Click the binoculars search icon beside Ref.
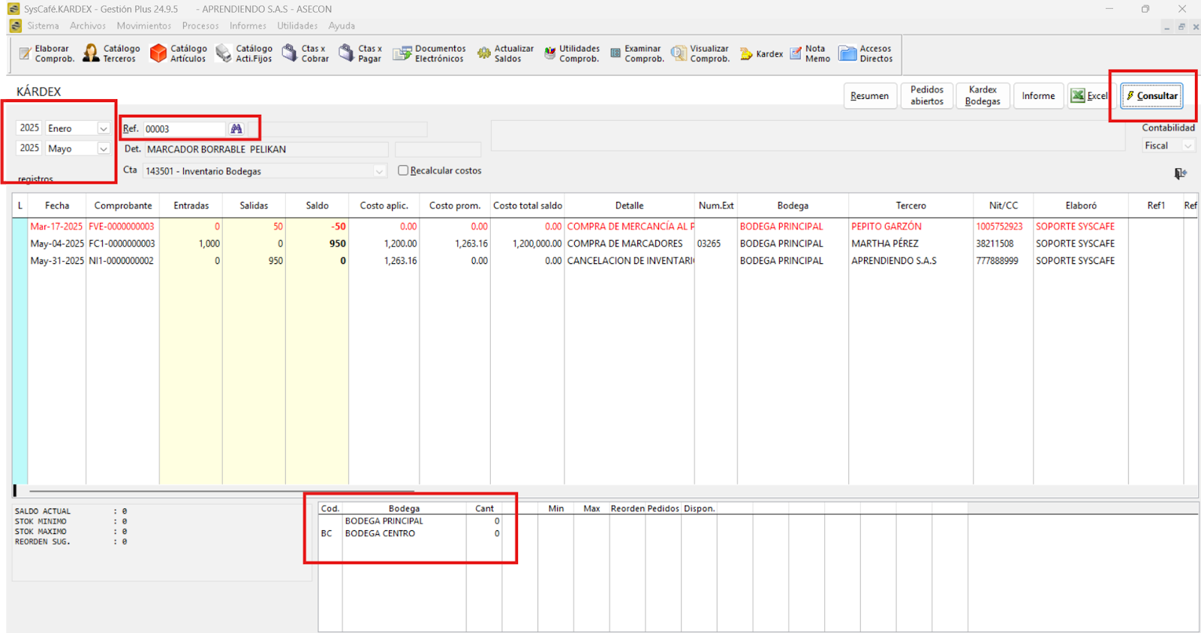This screenshot has height=633, width=1201. [x=236, y=129]
